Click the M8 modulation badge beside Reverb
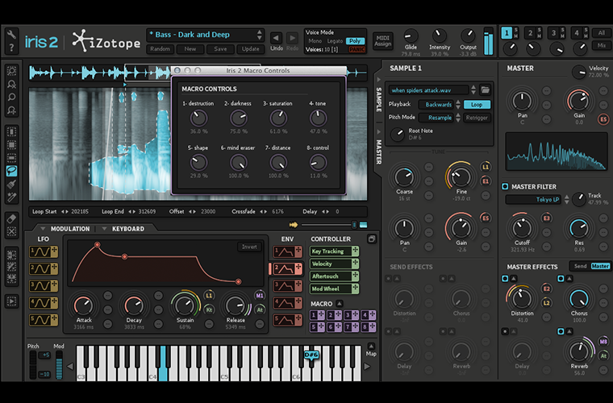The height and width of the screenshot is (403, 613). point(603,342)
